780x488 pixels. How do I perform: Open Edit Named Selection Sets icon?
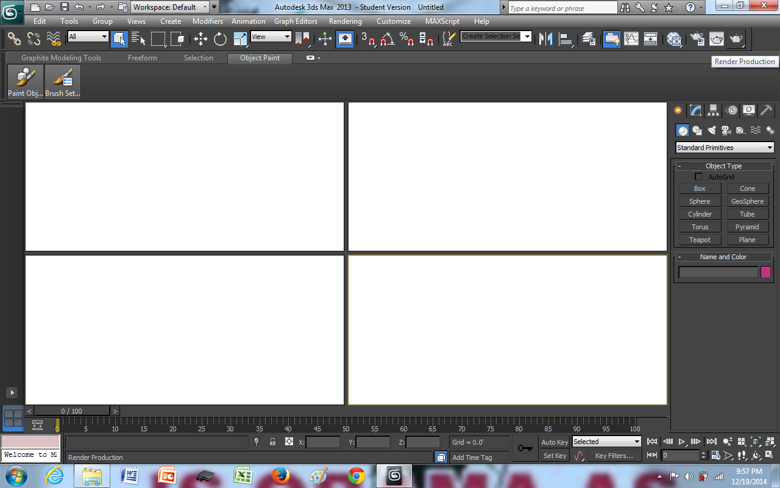(448, 39)
